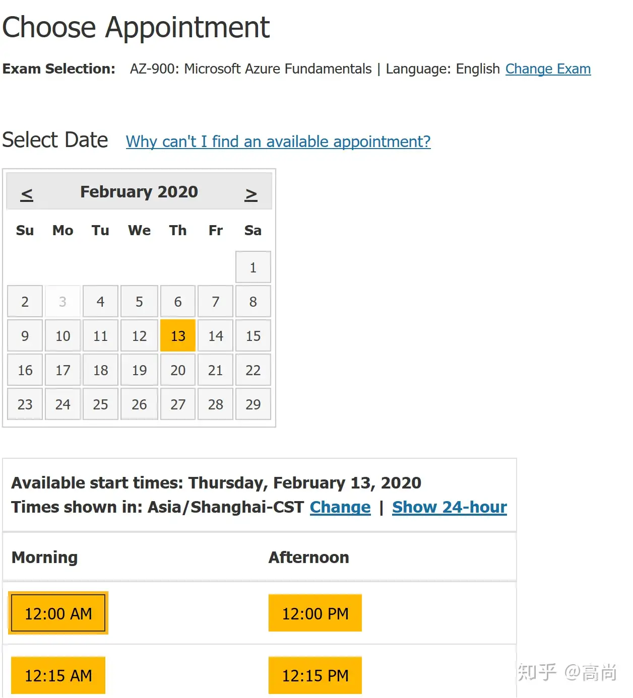This screenshot has width=633, height=698.
Task: Select the 12:15 PM time slot
Action: 315,675
